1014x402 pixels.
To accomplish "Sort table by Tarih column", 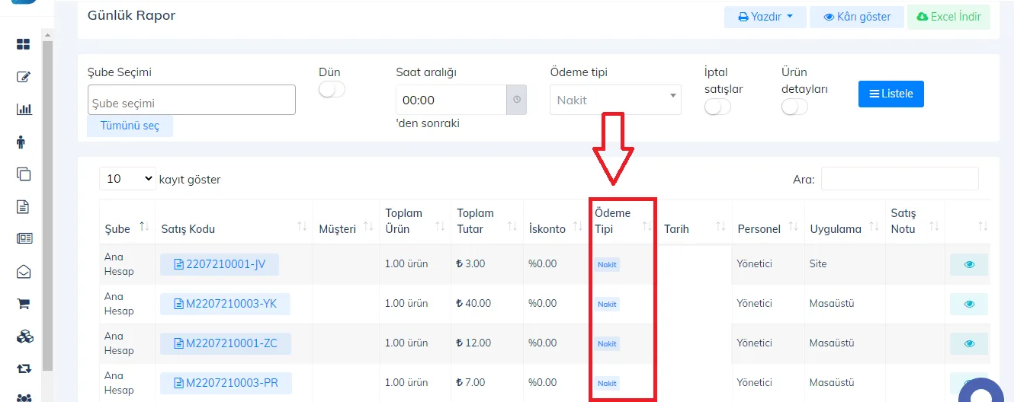I will 695,222.
